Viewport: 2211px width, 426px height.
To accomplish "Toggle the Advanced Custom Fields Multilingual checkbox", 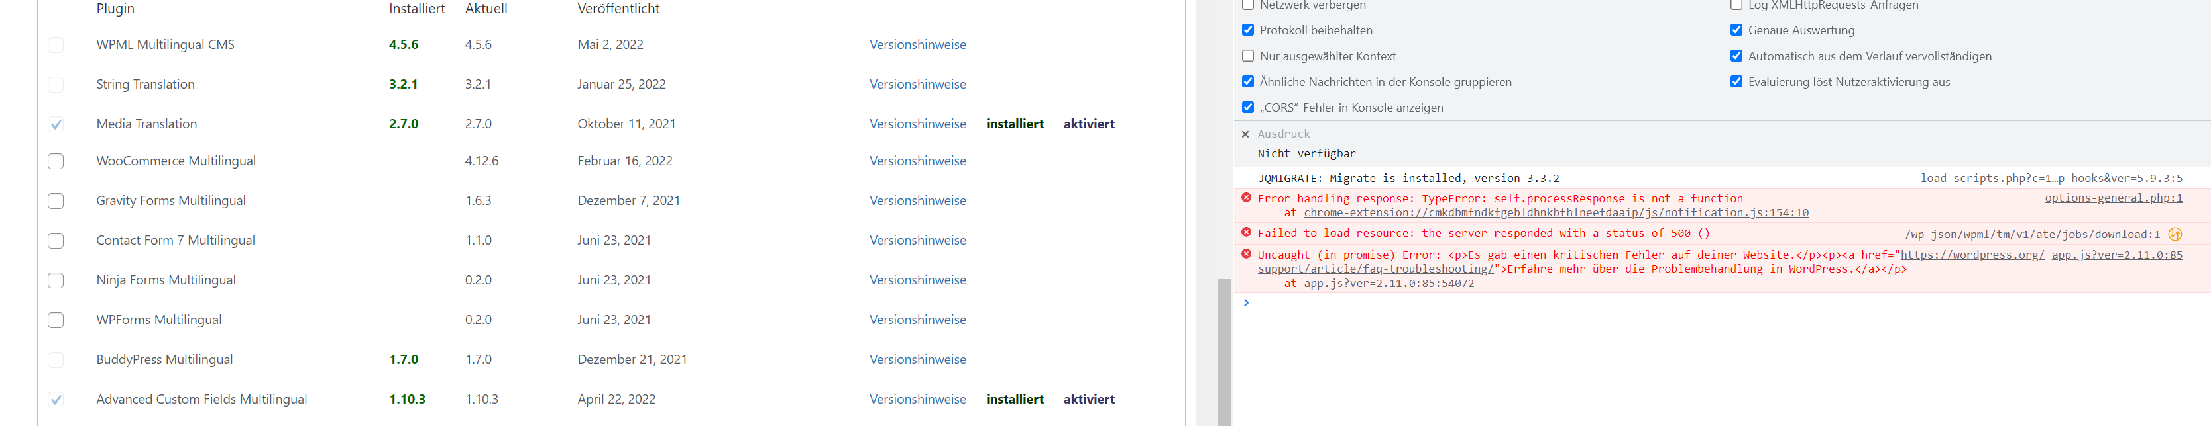I will click(x=56, y=400).
